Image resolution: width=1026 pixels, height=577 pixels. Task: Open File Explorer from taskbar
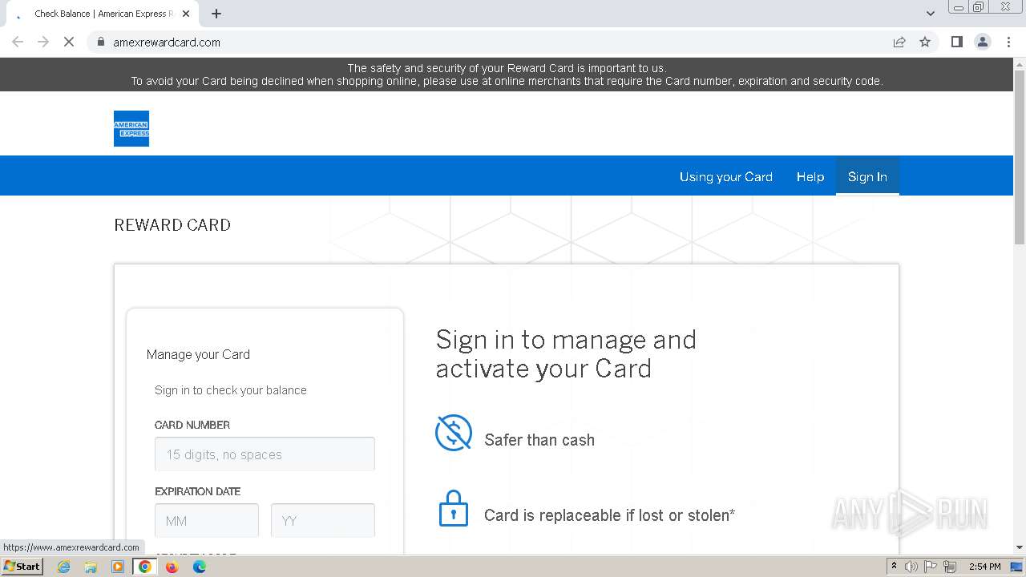point(91,567)
